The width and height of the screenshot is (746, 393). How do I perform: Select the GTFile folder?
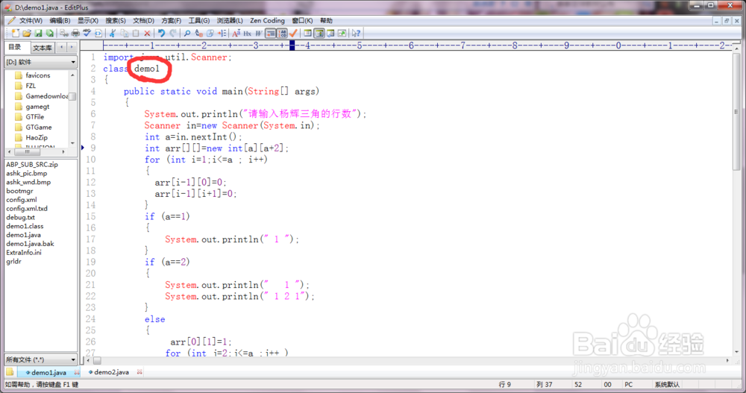[35, 116]
